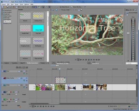This screenshot has height=111, width=139.
Task: Open the Tools menu
Action: [x=21, y=4]
